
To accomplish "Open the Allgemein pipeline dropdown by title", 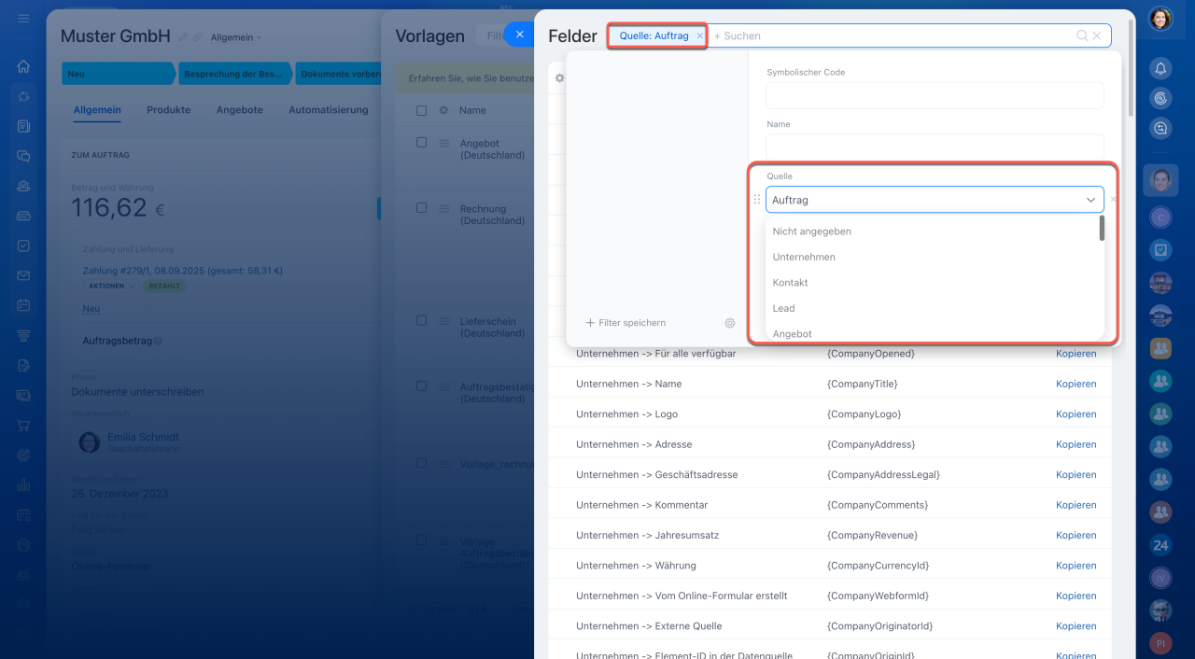I will coord(236,37).
